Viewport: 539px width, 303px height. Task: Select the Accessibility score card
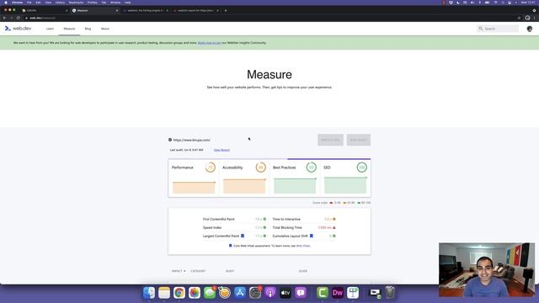click(244, 178)
